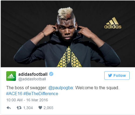Click the text "The boss of swagger."

pos(27,88)
